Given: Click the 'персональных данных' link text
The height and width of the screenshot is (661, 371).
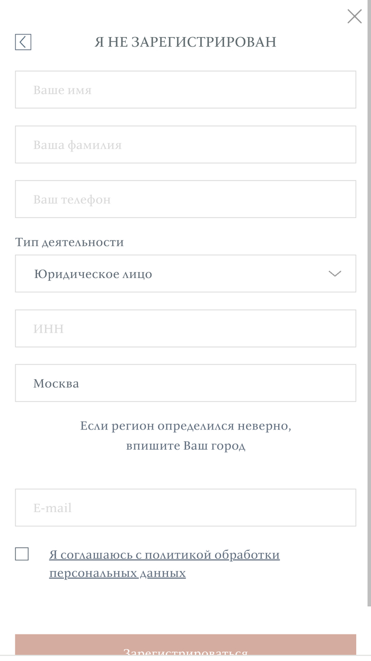Looking at the screenshot, I should [117, 573].
